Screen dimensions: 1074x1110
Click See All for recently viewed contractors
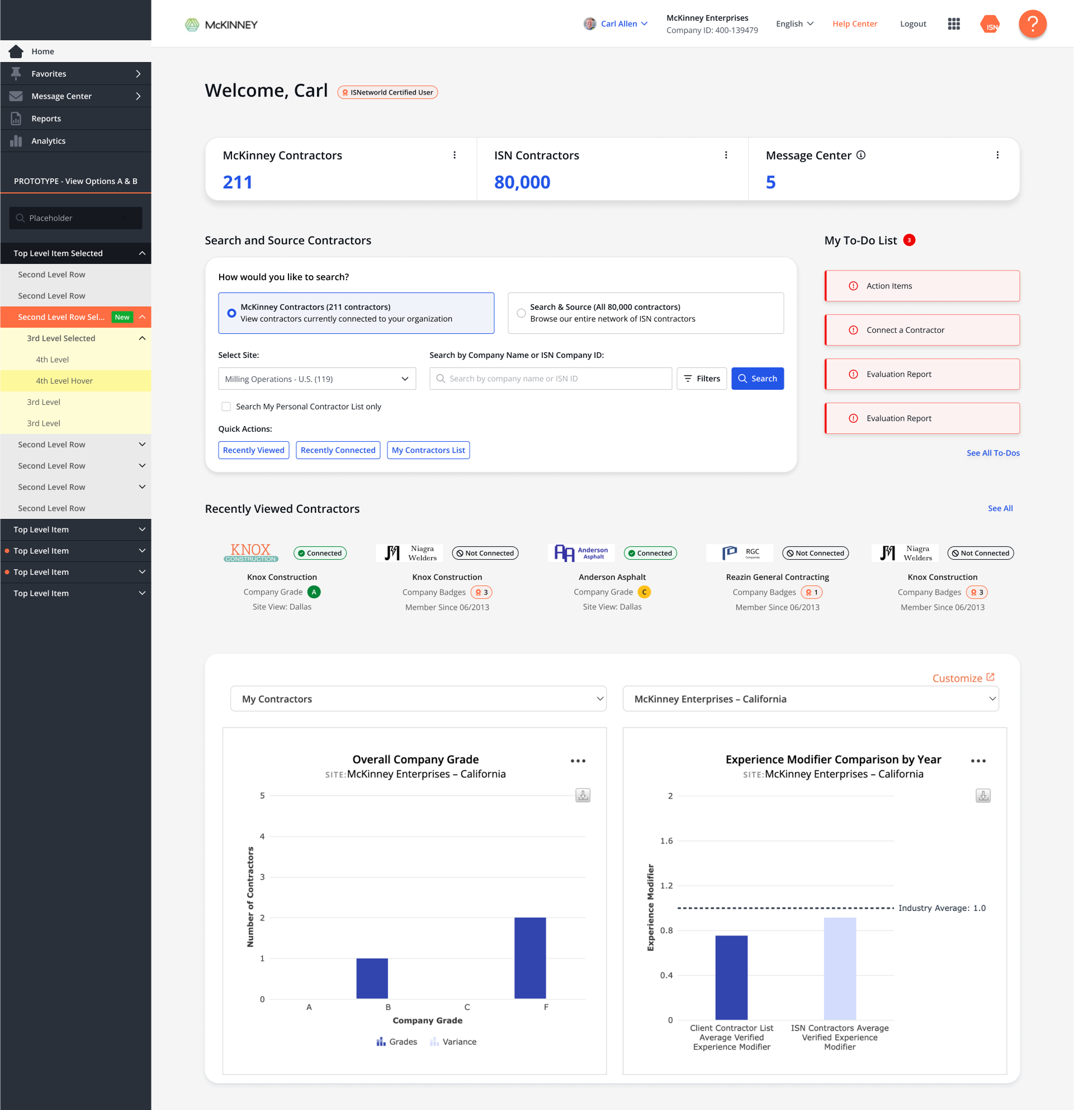(x=1000, y=508)
